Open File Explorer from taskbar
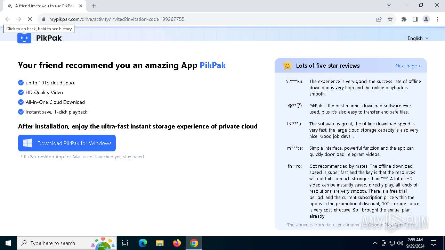Image resolution: width=445 pixels, height=250 pixels. [x=160, y=243]
